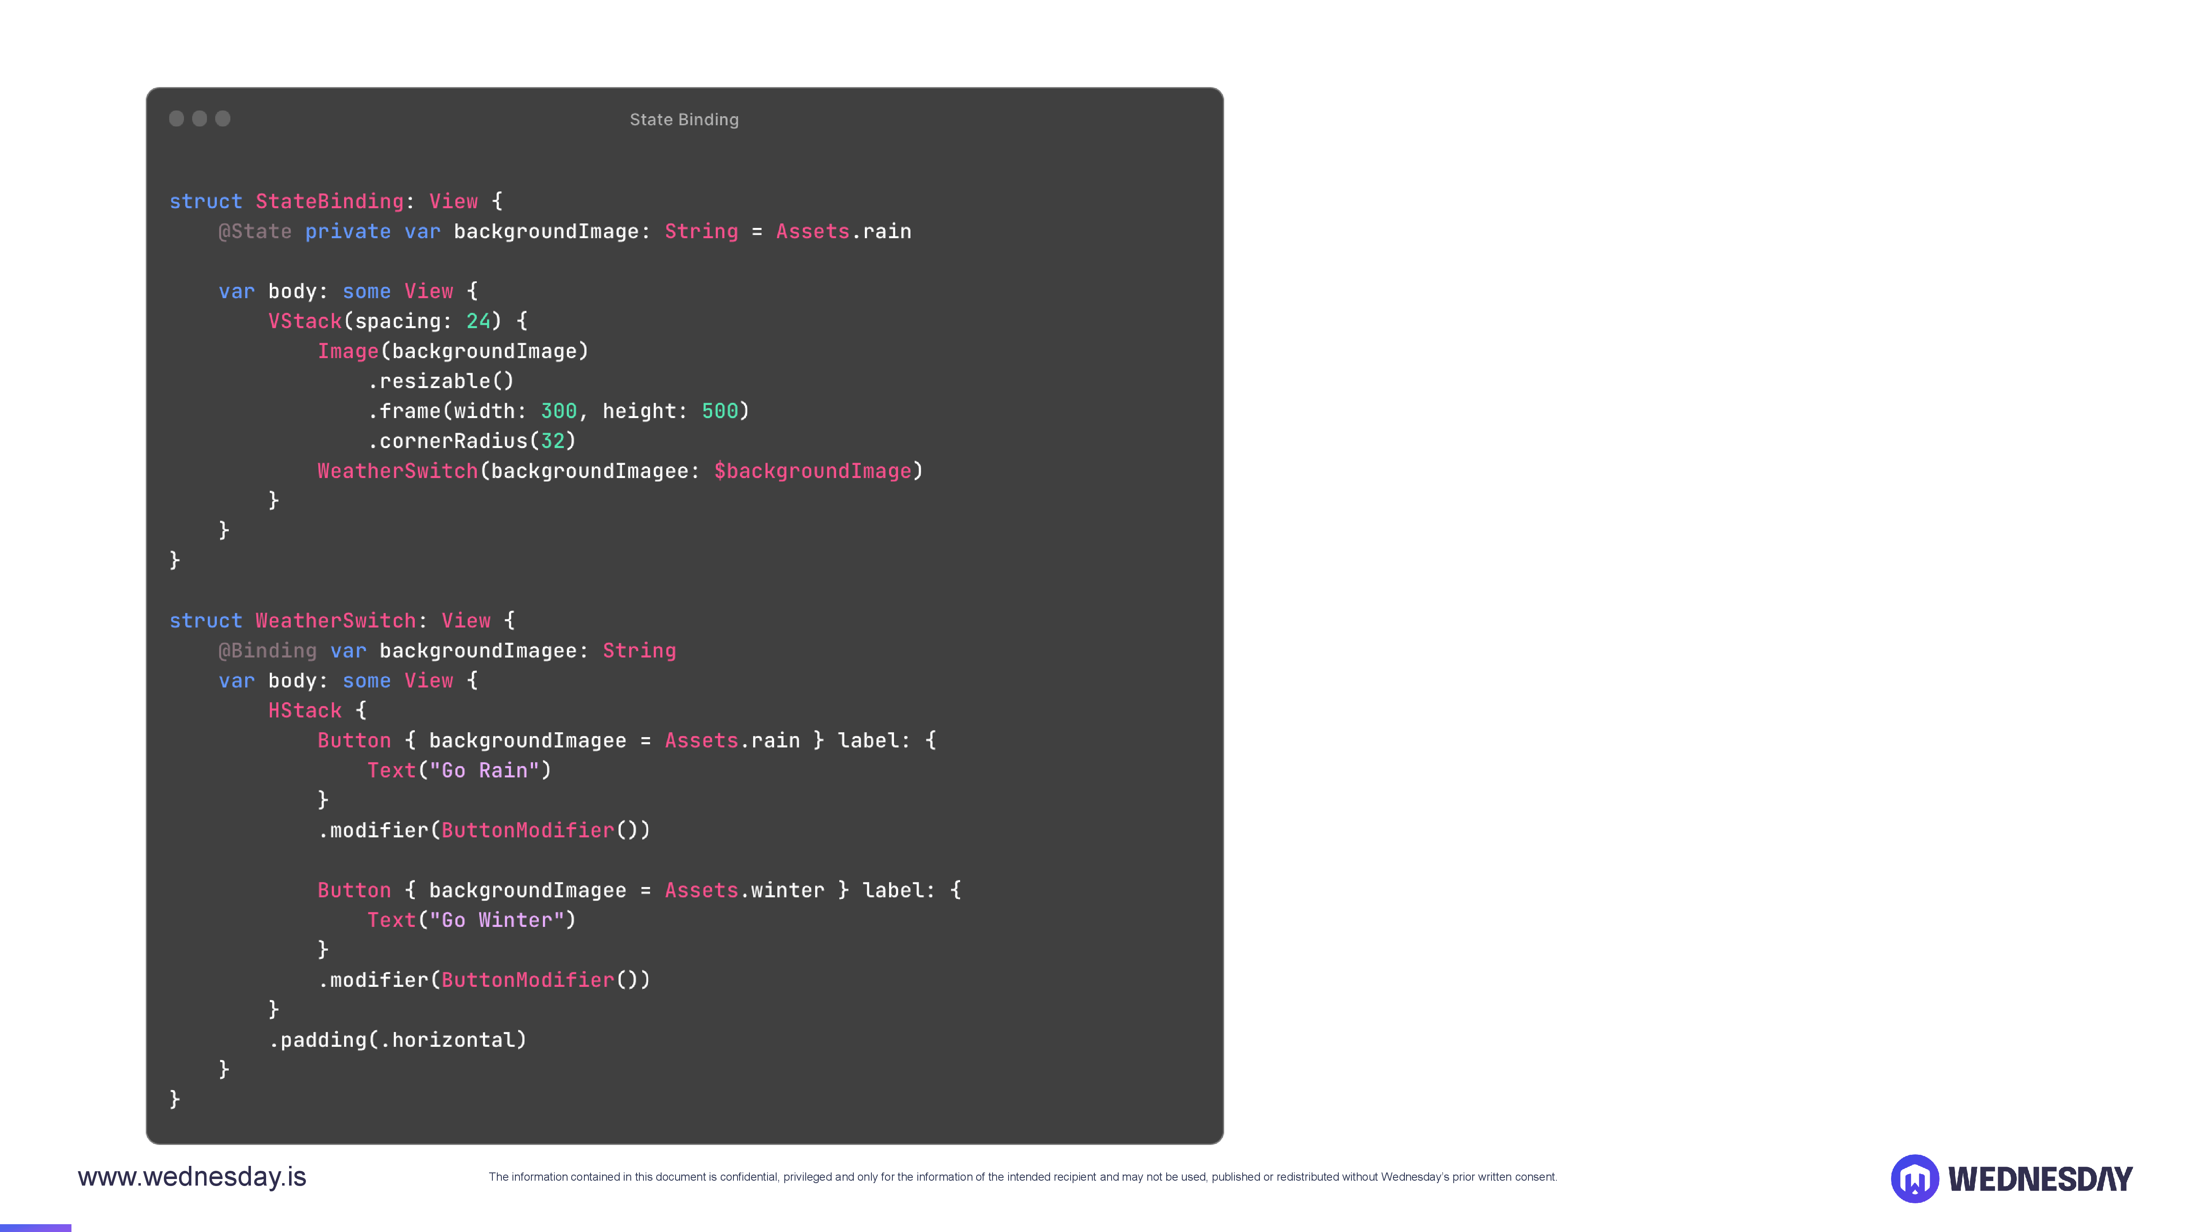Image resolution: width=2190 pixels, height=1232 pixels.
Task: Click the '.frame(width: 300, height: 500)' line
Action: click(558, 411)
